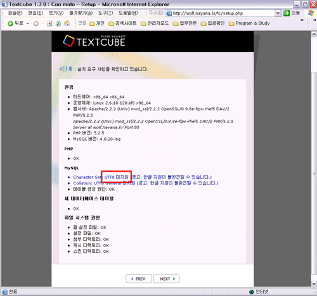Open Back button history dropdown arrow

click(x=28, y=23)
